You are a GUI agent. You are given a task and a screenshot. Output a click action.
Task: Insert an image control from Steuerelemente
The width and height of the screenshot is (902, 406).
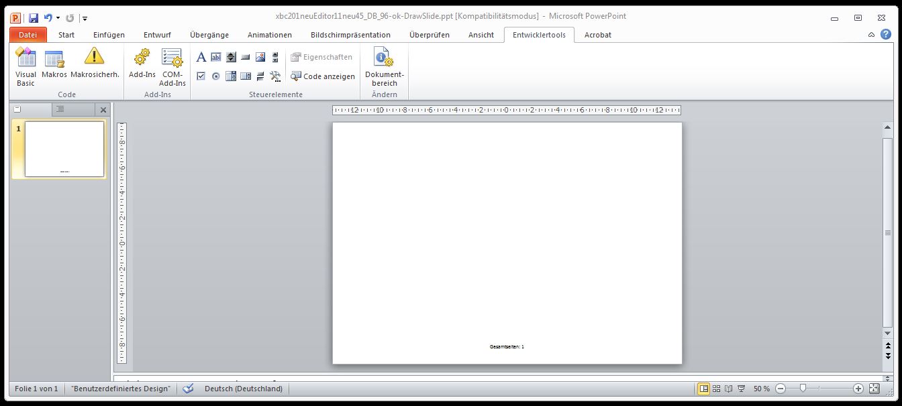click(260, 58)
